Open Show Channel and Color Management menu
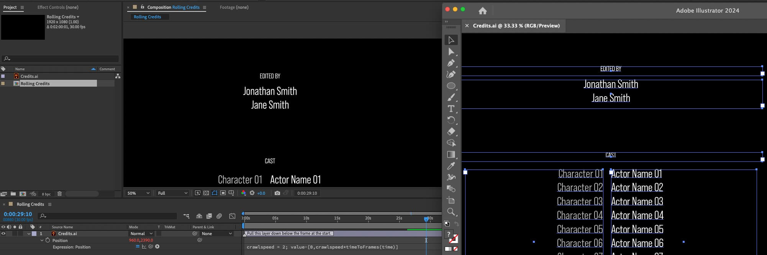 pyautogui.click(x=243, y=193)
